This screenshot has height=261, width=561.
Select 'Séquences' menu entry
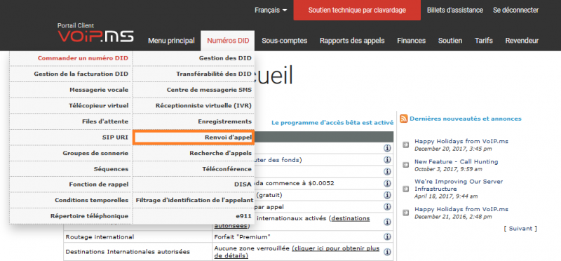(x=72, y=169)
